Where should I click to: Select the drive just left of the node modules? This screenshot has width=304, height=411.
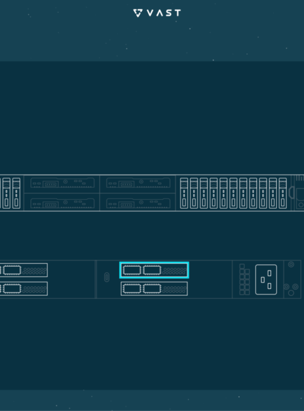16,193
